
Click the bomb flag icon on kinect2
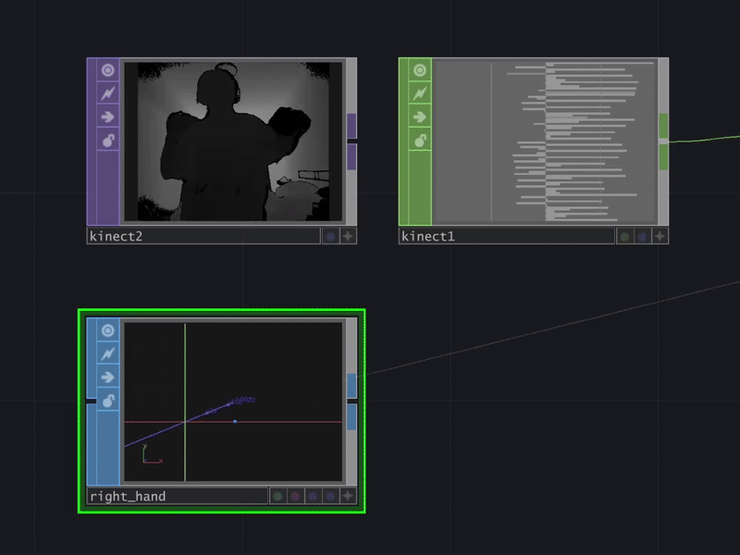(x=106, y=141)
